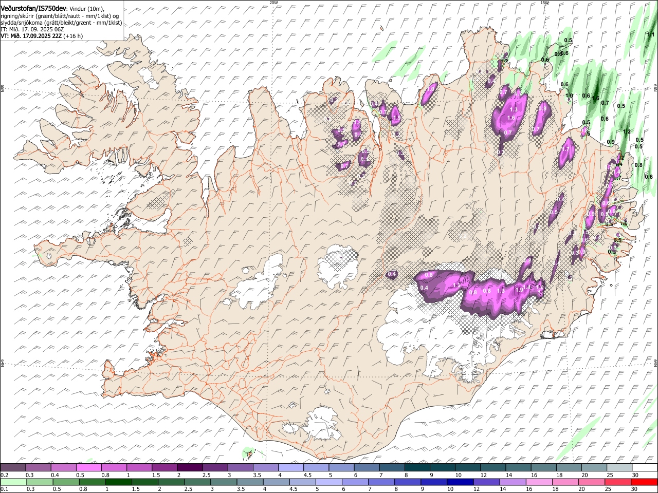Click the 'rigning/skúrir (grænt/blátt/rautt' legend line
Viewport: 658px width, 493px height.
pyautogui.click(x=59, y=16)
